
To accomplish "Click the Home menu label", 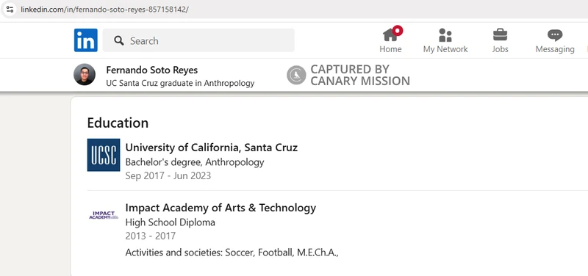I will (x=390, y=49).
